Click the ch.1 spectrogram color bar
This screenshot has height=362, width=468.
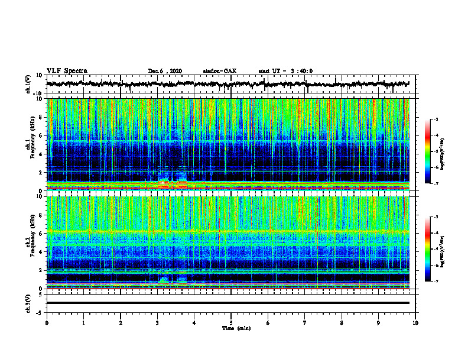[x=427, y=151]
